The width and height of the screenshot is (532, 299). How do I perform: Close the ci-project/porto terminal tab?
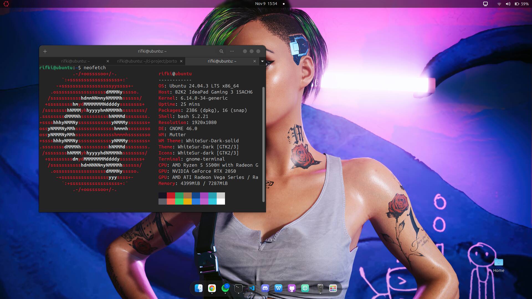[x=181, y=61]
